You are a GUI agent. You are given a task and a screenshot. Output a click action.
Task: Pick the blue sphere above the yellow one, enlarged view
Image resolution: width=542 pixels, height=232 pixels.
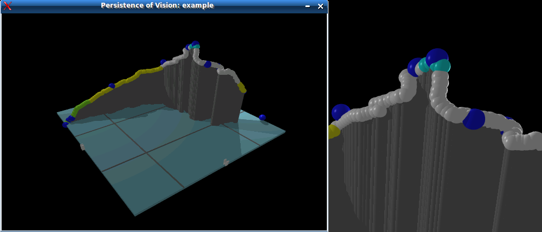341,112
